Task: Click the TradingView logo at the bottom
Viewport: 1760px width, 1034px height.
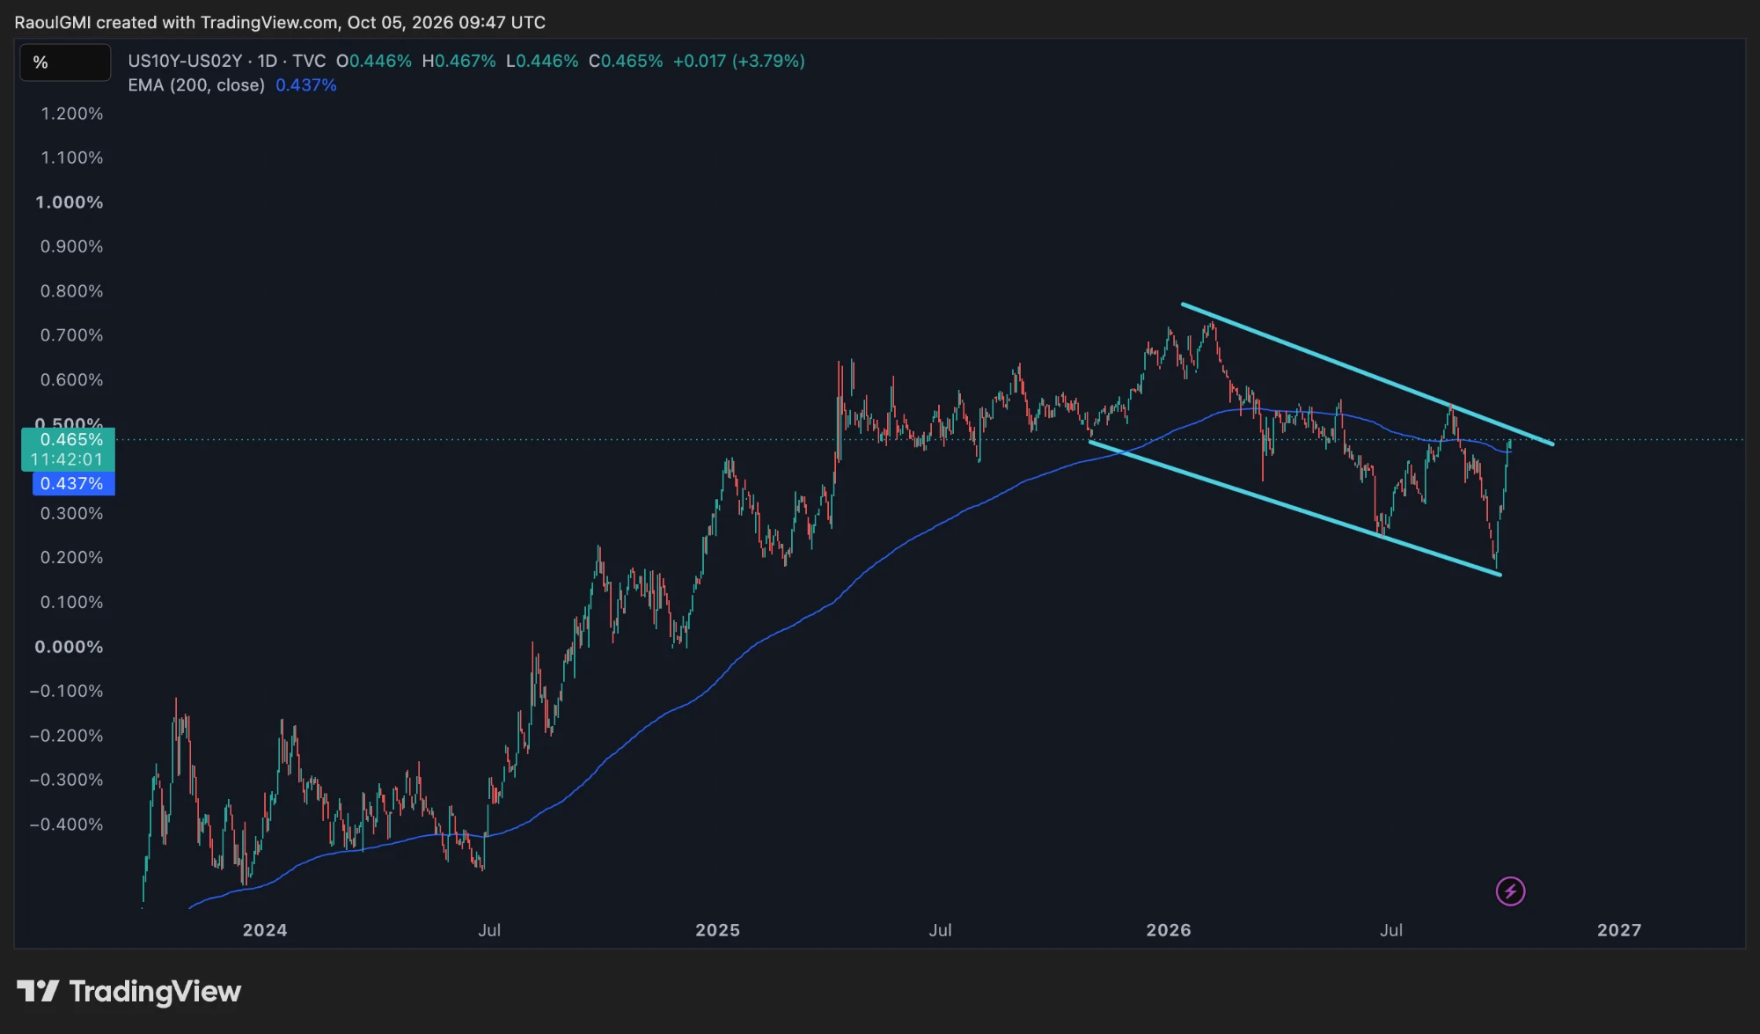Action: tap(128, 992)
